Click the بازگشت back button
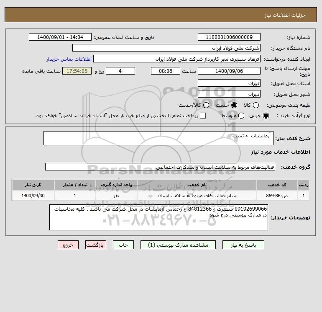Viewport: 322px width, 312px height. click(x=96, y=245)
